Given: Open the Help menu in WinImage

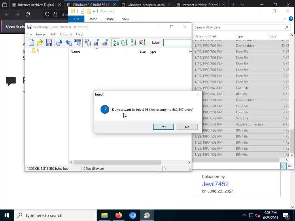Looking at the screenshot, I should coord(80,34).
